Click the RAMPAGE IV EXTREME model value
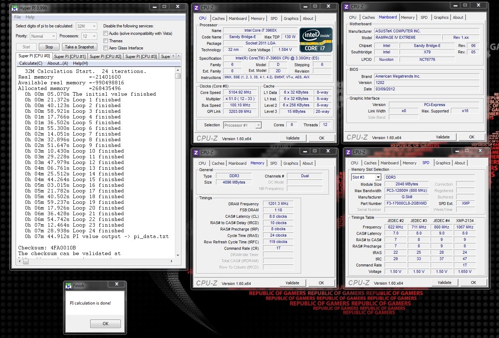The height and width of the screenshot is (338, 499). click(x=407, y=37)
